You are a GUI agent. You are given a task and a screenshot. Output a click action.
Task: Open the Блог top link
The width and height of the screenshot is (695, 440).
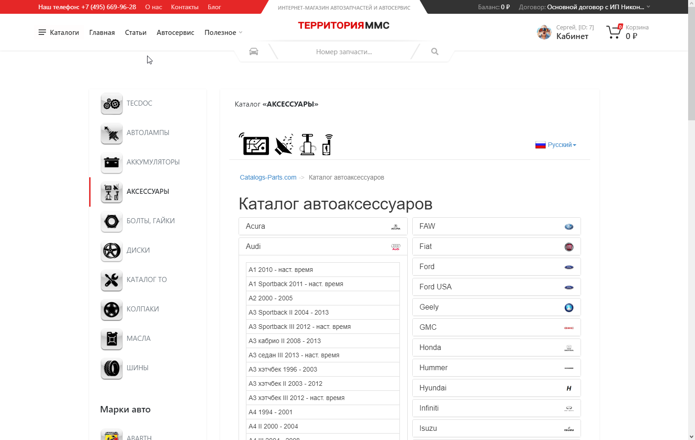(214, 7)
